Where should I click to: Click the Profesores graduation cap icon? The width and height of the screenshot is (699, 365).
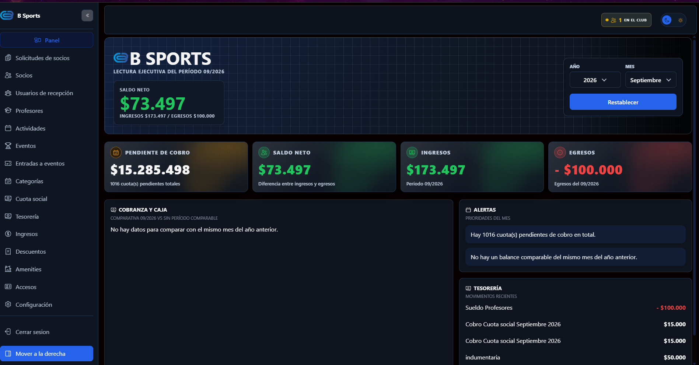point(8,111)
